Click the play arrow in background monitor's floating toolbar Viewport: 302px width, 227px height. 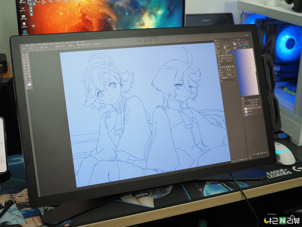(x=31, y=4)
